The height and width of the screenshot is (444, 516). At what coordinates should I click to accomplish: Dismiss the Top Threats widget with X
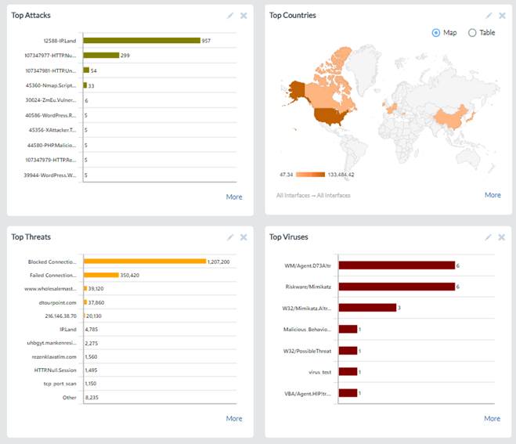click(x=244, y=236)
